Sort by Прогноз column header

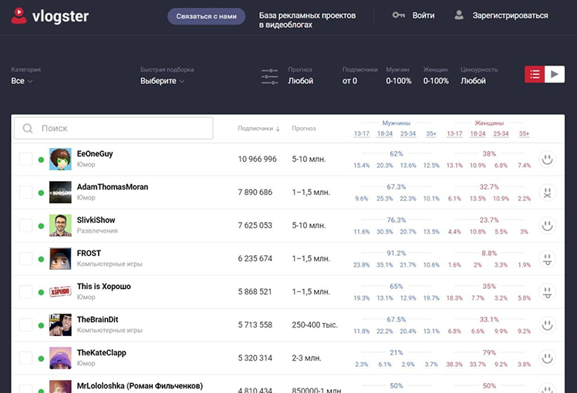(x=304, y=129)
